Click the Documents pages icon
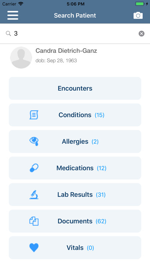Image resolution: width=150 pixels, height=268 pixels. (34, 221)
